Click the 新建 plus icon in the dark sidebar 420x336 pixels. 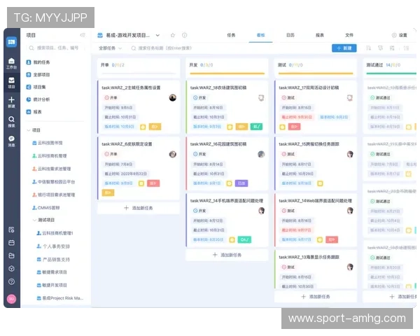point(11,102)
